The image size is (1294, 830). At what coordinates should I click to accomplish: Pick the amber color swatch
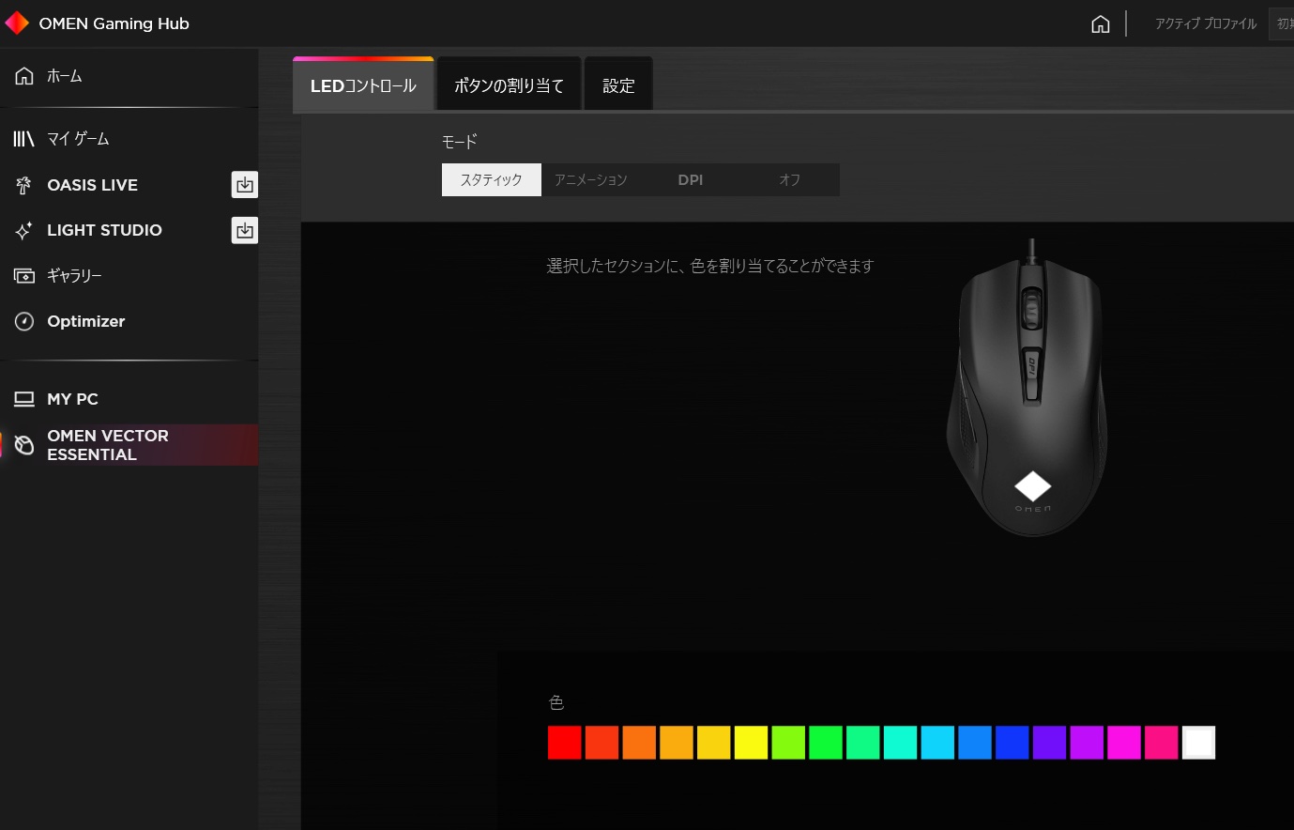[x=677, y=743]
